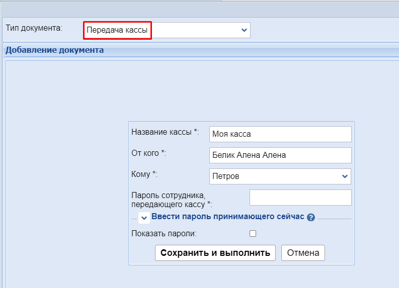The height and width of the screenshot is (288, 399).
Task: Click the От кого label
Action: (x=148, y=153)
